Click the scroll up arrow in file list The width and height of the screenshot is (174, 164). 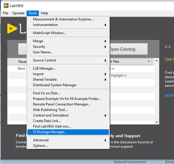(157, 61)
